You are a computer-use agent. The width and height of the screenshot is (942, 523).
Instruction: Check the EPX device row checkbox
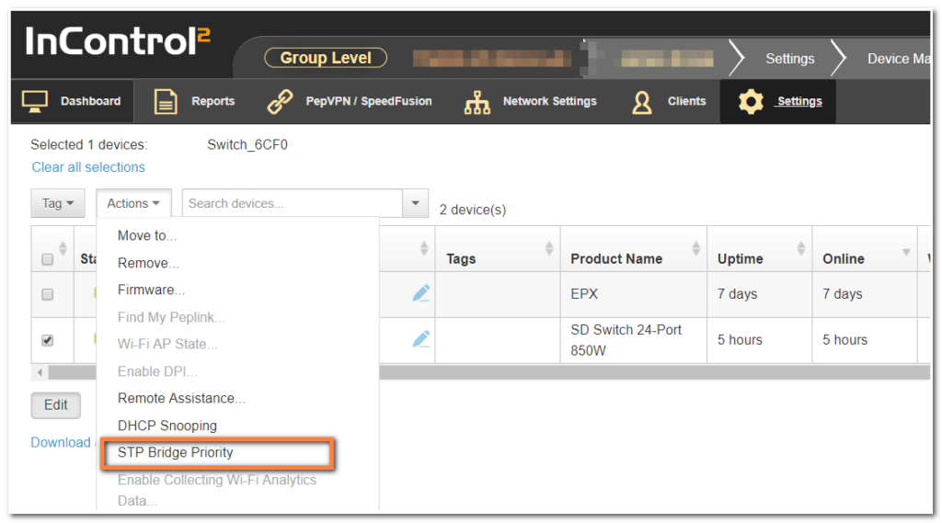coord(48,294)
